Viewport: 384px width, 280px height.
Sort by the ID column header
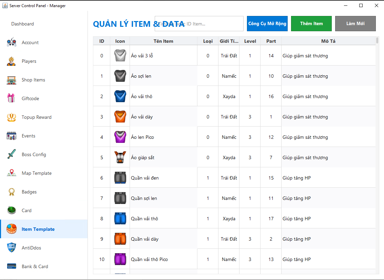(x=102, y=41)
